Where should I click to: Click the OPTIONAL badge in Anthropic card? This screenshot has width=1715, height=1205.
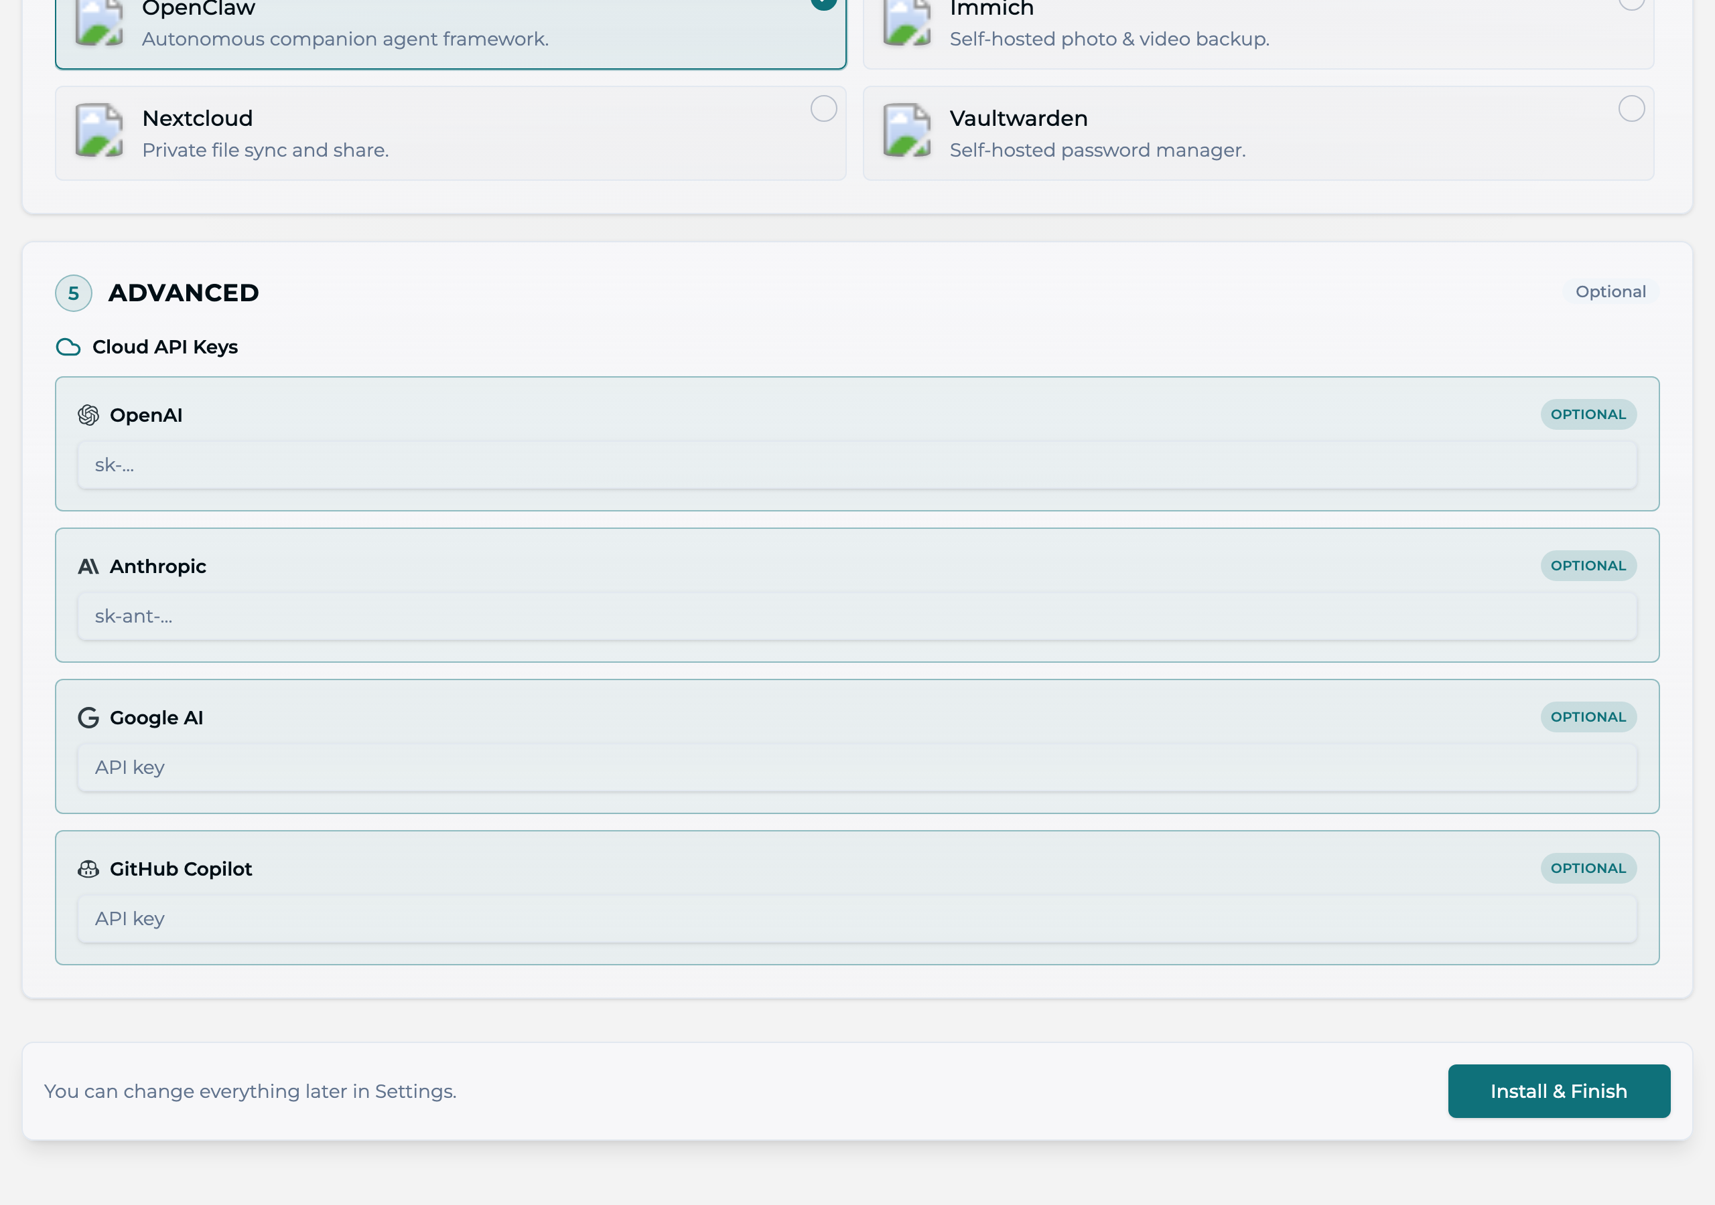(x=1588, y=566)
